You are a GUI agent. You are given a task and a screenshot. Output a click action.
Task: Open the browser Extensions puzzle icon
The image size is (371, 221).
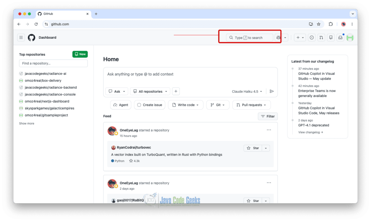331,24
